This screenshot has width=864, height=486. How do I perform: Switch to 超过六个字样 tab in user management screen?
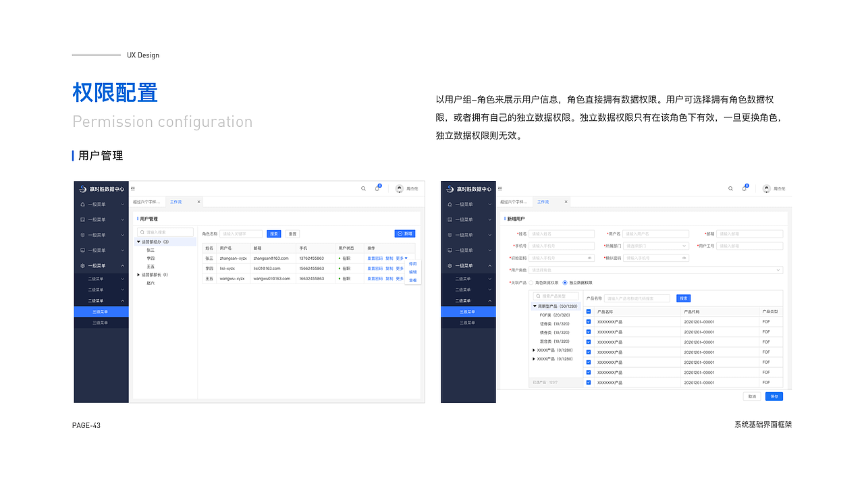146,202
